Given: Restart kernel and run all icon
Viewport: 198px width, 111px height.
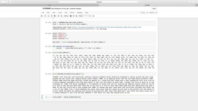Looking at the screenshot, I should (76, 16).
